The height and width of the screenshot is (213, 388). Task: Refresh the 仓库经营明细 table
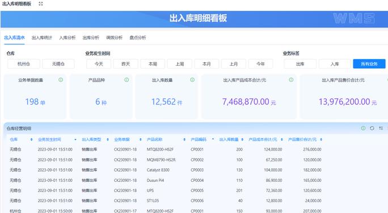[x=372, y=128]
